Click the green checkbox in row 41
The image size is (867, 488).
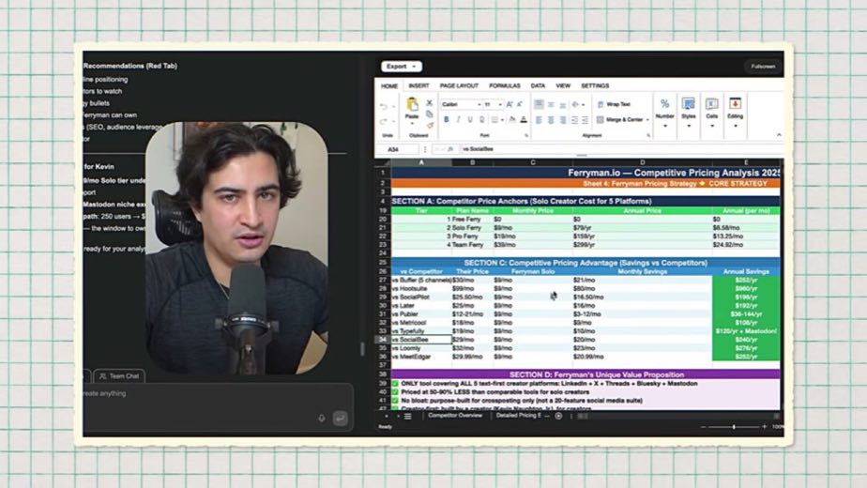pos(395,400)
